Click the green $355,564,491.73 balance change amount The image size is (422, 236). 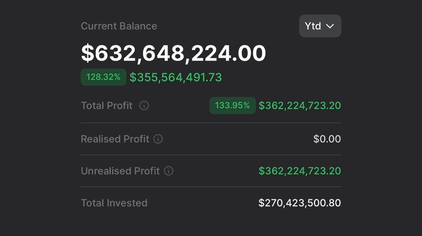point(176,77)
